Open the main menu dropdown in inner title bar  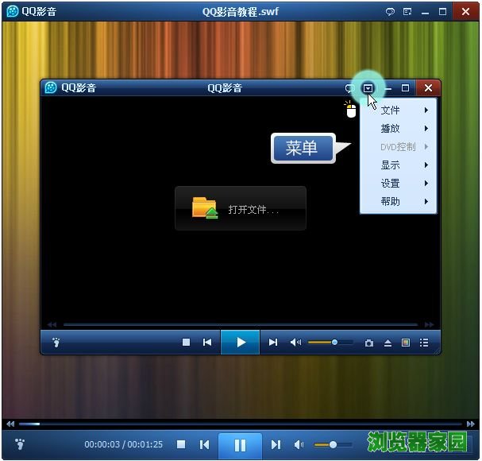click(368, 87)
